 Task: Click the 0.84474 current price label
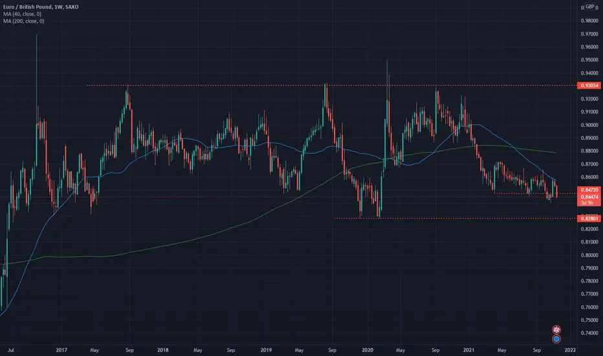pyautogui.click(x=589, y=197)
